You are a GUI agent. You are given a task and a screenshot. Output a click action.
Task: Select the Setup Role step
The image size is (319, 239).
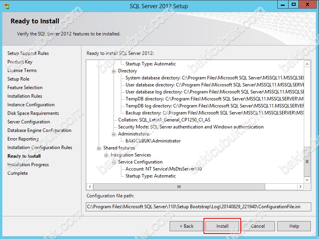18,79
